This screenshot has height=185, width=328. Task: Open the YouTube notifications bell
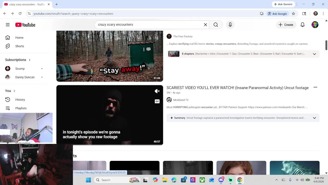click(303, 25)
